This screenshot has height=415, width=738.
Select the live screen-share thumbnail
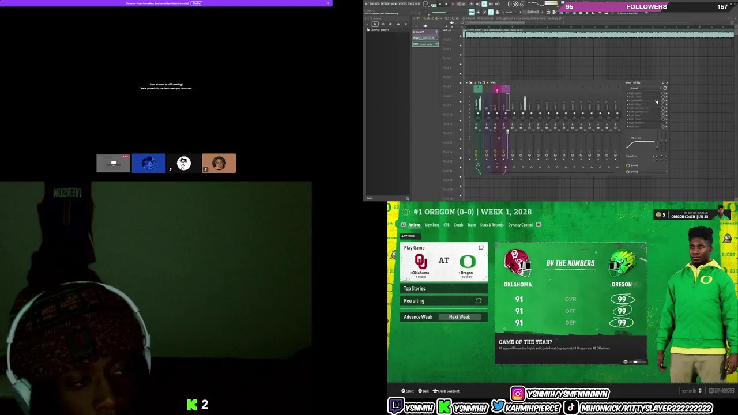[x=113, y=163]
